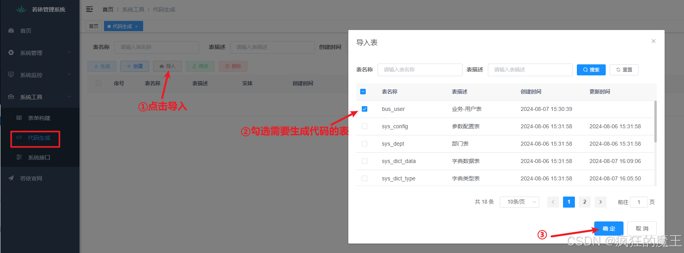684x253 pixels.
Task: Click the blue 确定 button
Action: (x=609, y=229)
